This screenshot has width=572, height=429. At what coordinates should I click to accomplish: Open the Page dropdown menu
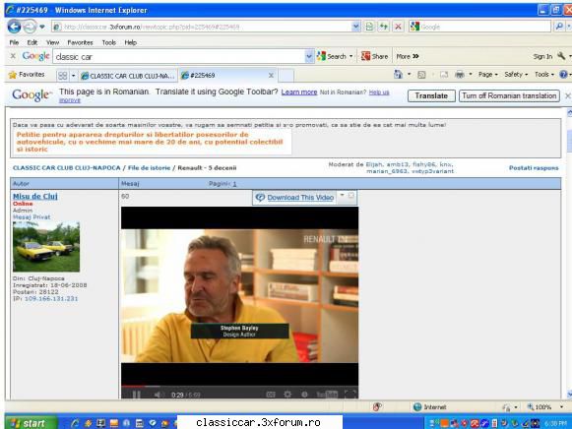[x=487, y=75]
